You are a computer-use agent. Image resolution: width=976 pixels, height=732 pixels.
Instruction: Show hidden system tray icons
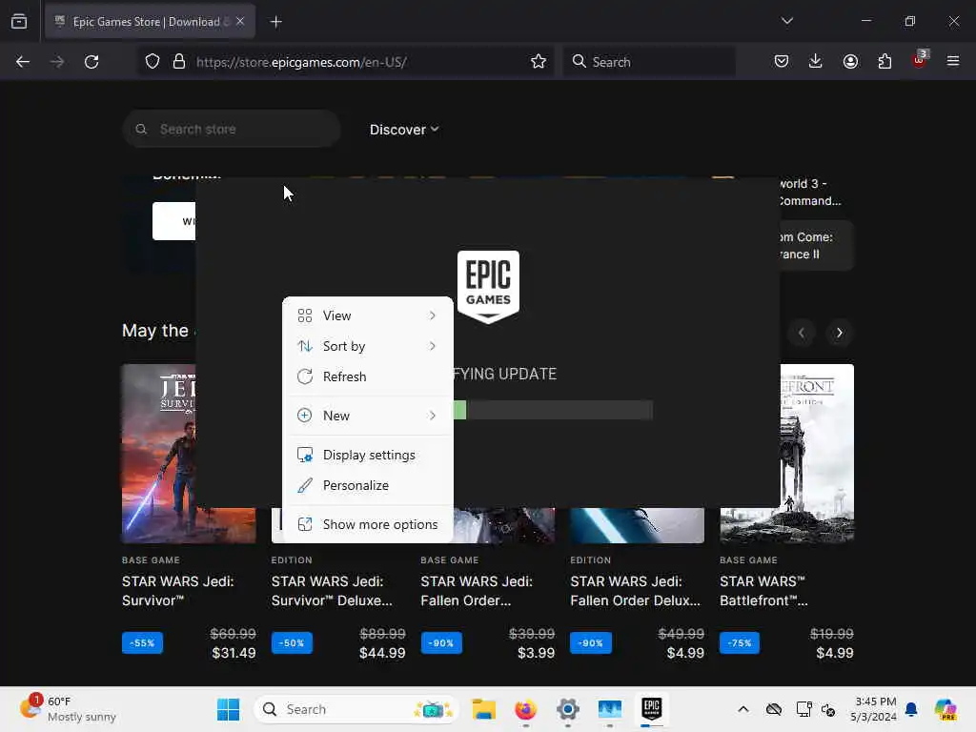[743, 709]
